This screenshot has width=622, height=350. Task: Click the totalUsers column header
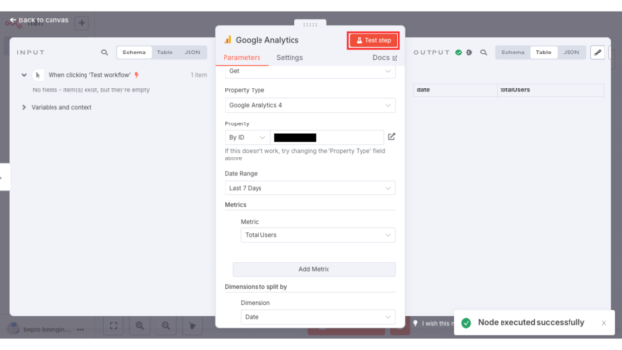[550, 90]
